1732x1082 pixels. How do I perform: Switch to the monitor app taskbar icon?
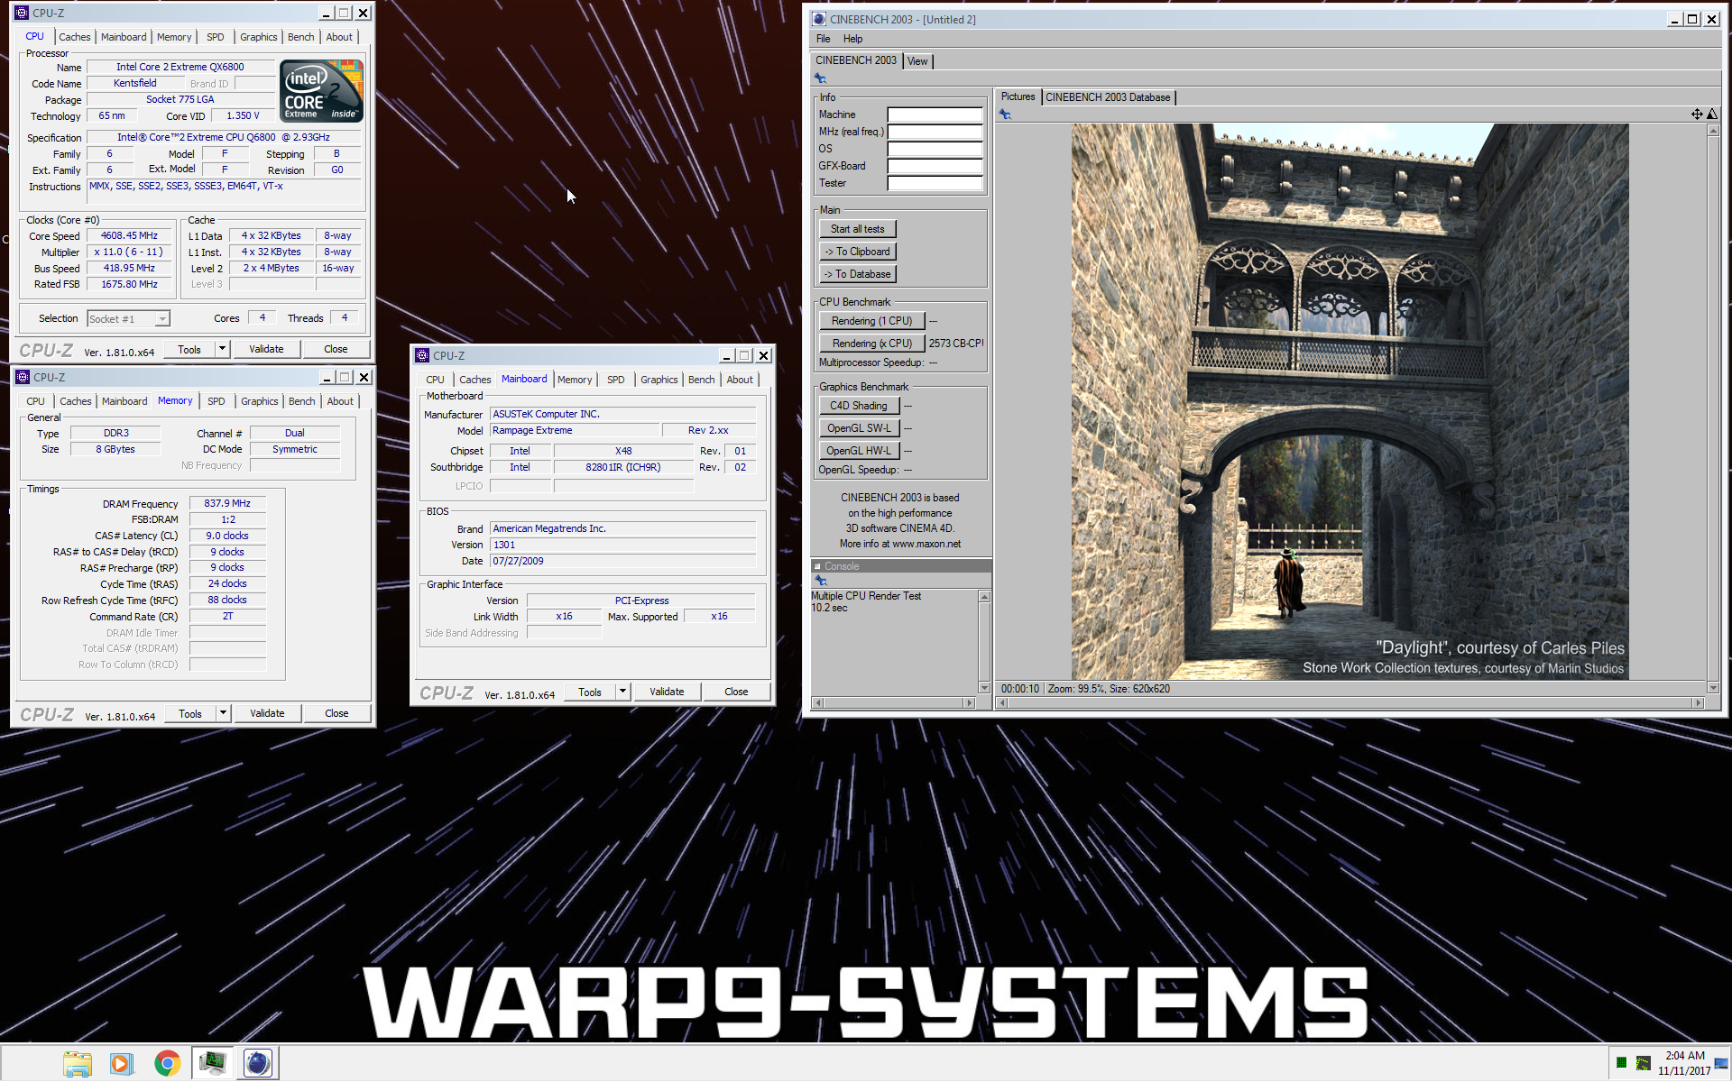(x=213, y=1064)
